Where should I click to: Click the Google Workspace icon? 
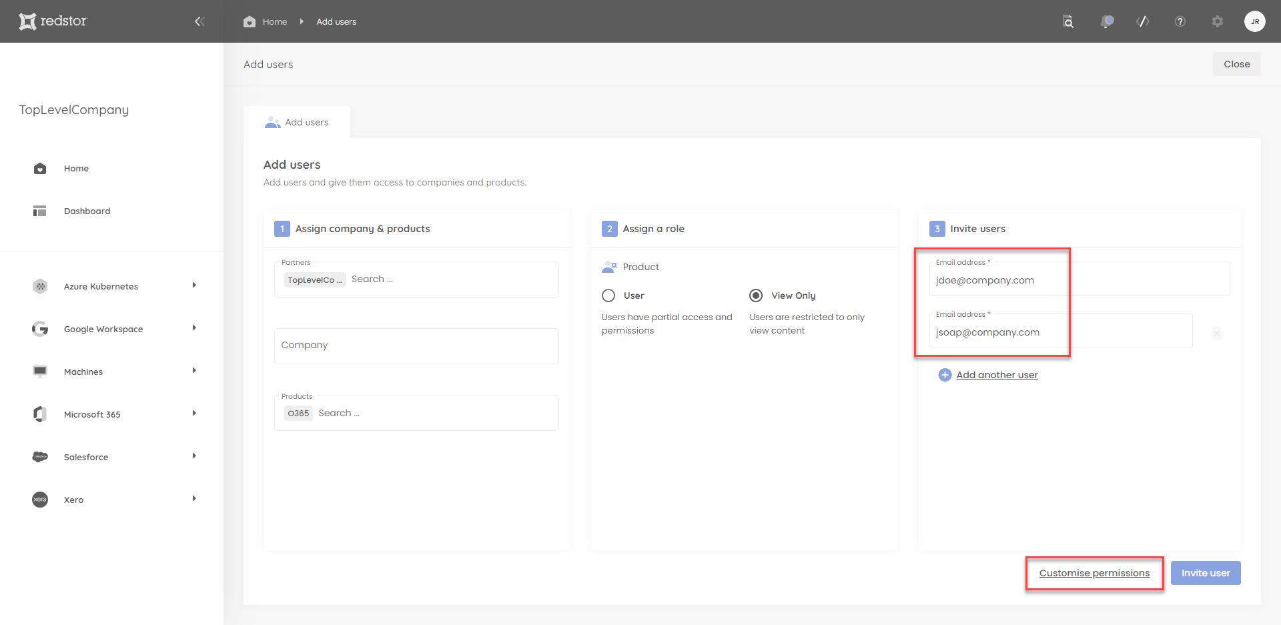40,329
